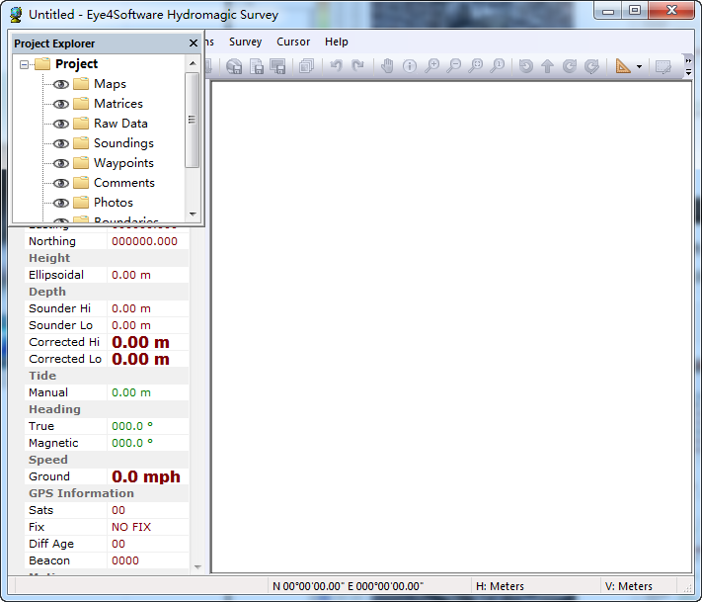Select the orange triangle measure tool

pos(623,66)
